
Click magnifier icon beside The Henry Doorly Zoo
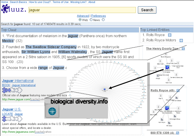[x=178, y=48]
